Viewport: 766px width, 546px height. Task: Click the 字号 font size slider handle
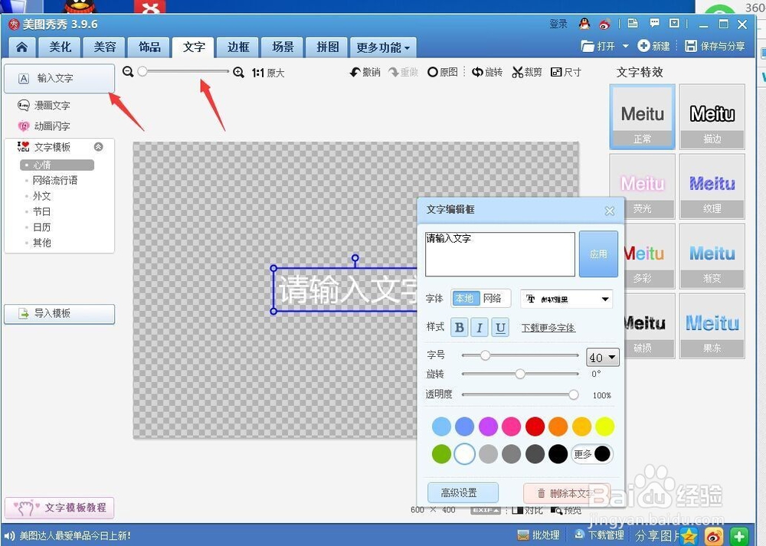[485, 355]
